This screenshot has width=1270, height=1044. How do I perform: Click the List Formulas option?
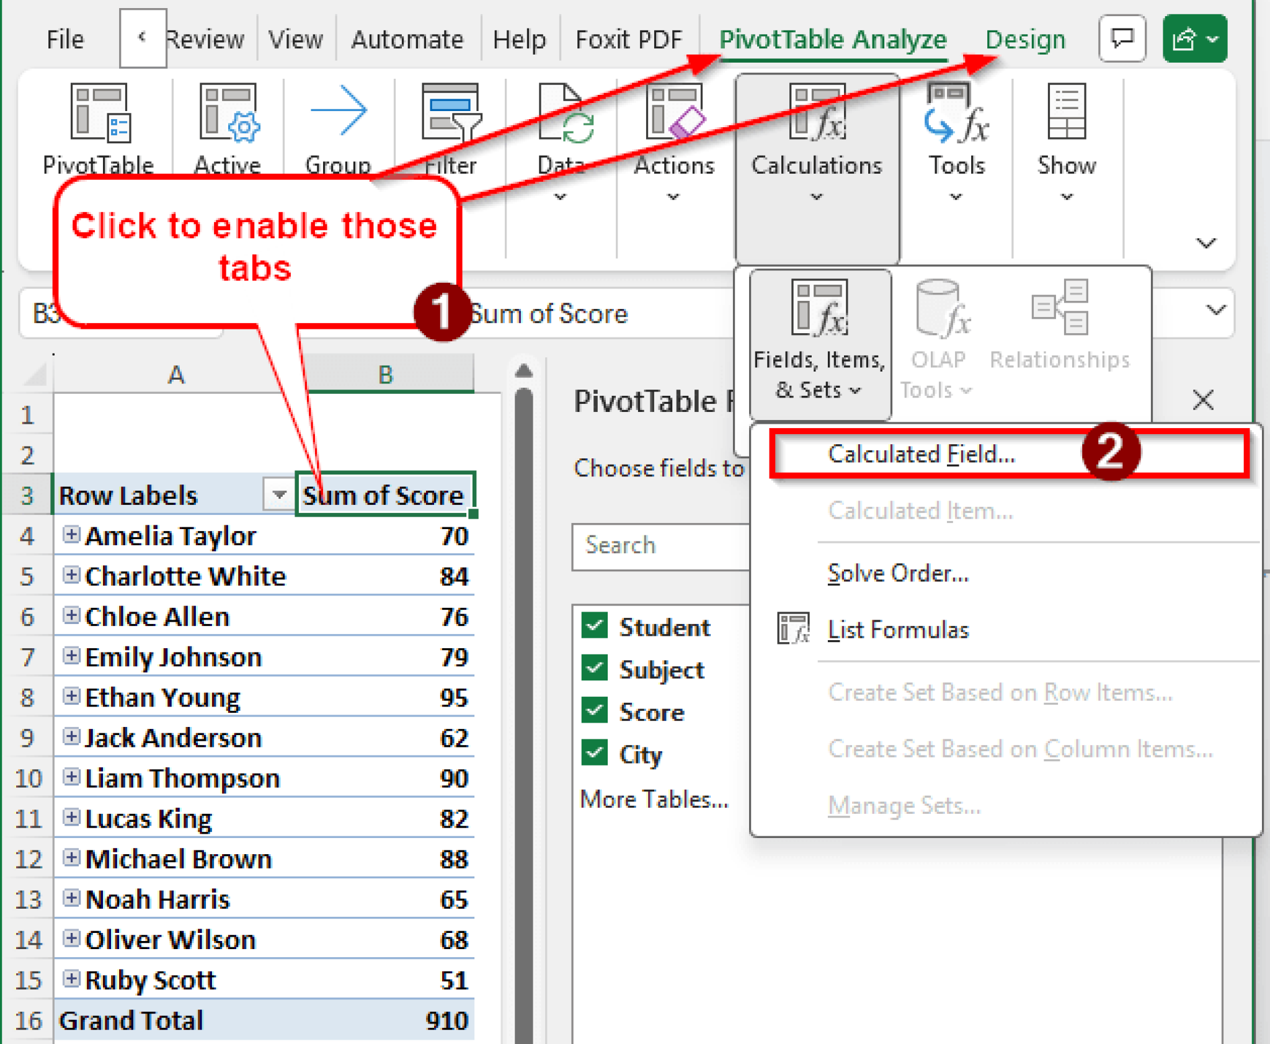pyautogui.click(x=897, y=629)
